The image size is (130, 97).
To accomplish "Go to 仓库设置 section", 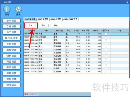I will click(11, 26).
